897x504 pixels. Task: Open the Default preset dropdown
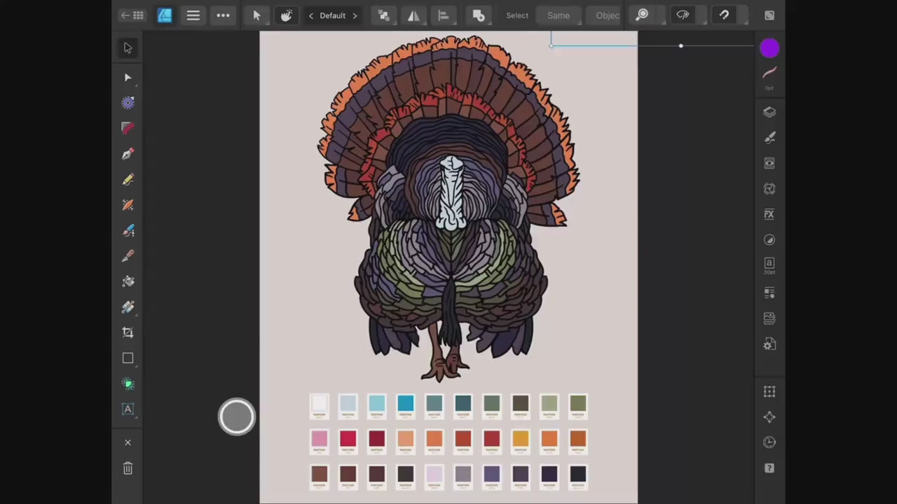point(332,15)
